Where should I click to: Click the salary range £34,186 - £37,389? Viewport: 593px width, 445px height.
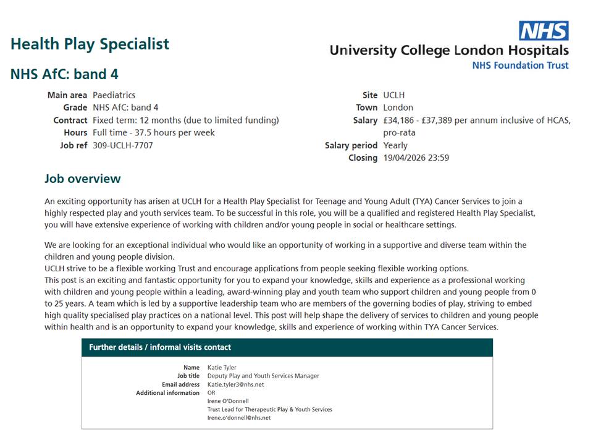(x=431, y=121)
